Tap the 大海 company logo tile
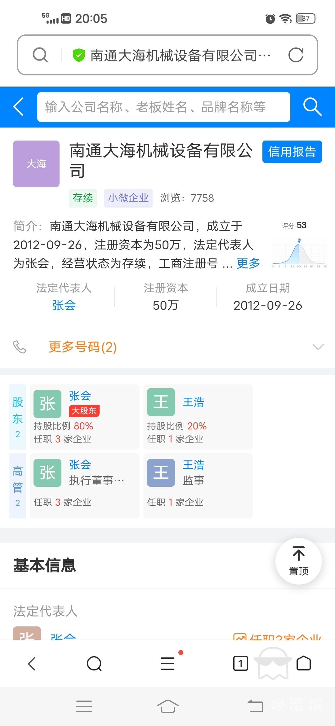Viewport: 335px width, 726px height. pos(36,164)
